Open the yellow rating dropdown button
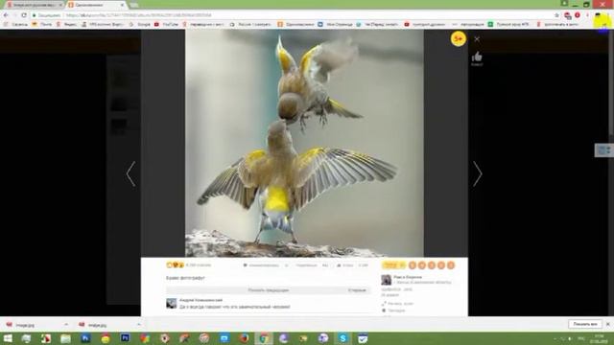Screen dimensions: 614x345 click(393, 265)
